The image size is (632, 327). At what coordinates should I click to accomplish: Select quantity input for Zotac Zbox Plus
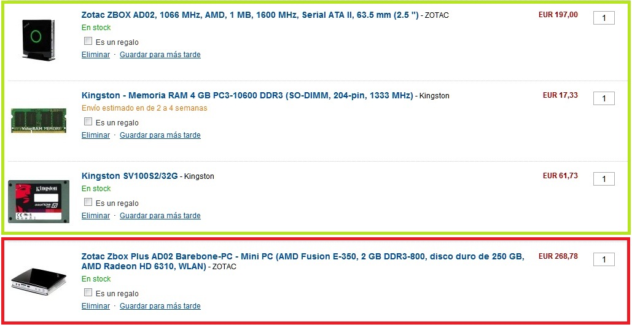(x=604, y=259)
